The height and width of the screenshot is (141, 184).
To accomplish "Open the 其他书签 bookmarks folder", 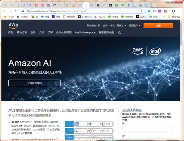I will (174, 17).
